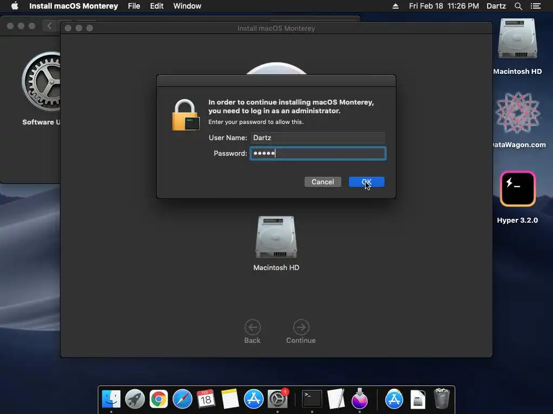Open Finder from the Dock
The width and height of the screenshot is (553, 414).
pos(111,399)
